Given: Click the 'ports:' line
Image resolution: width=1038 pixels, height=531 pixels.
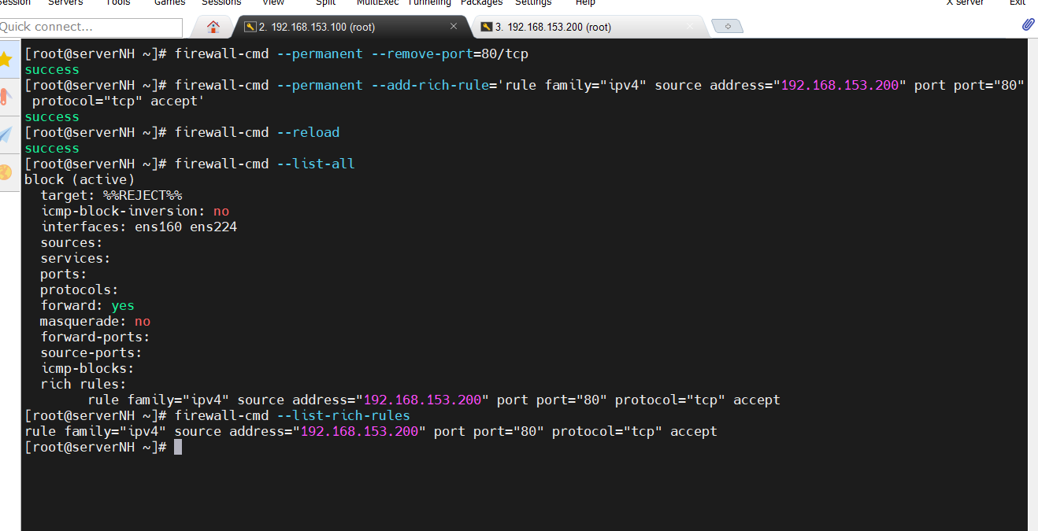Looking at the screenshot, I should (x=64, y=274).
